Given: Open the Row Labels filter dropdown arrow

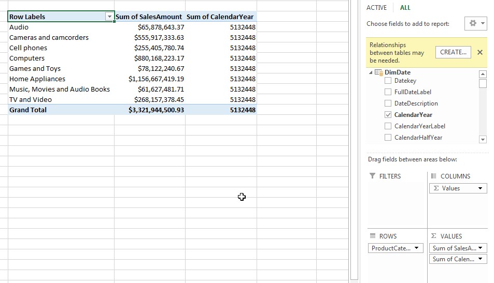Looking at the screenshot, I should pyautogui.click(x=109, y=17).
